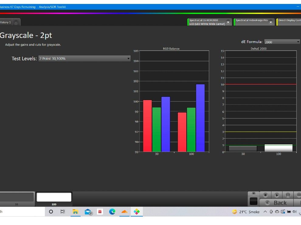This screenshot has height=225, width=301.
Task: Click the gray DeltaE bar at 30
Action: coord(243,149)
